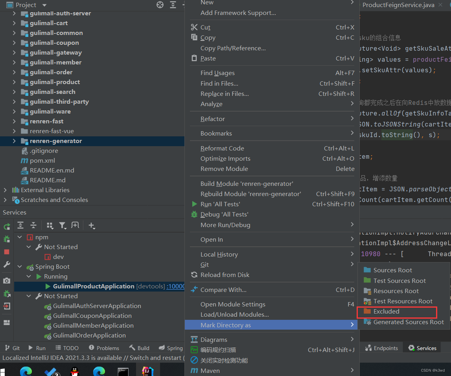Click 关闭实时检测功能 menu entry
Image resolution: width=451 pixels, height=376 pixels.
(x=272, y=360)
